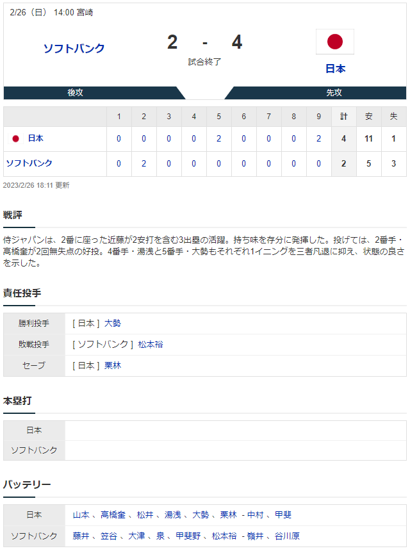Click the 試合終了 status text

[204, 62]
